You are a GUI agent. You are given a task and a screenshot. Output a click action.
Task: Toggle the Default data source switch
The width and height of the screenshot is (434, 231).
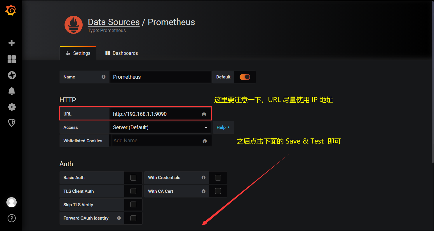point(245,77)
